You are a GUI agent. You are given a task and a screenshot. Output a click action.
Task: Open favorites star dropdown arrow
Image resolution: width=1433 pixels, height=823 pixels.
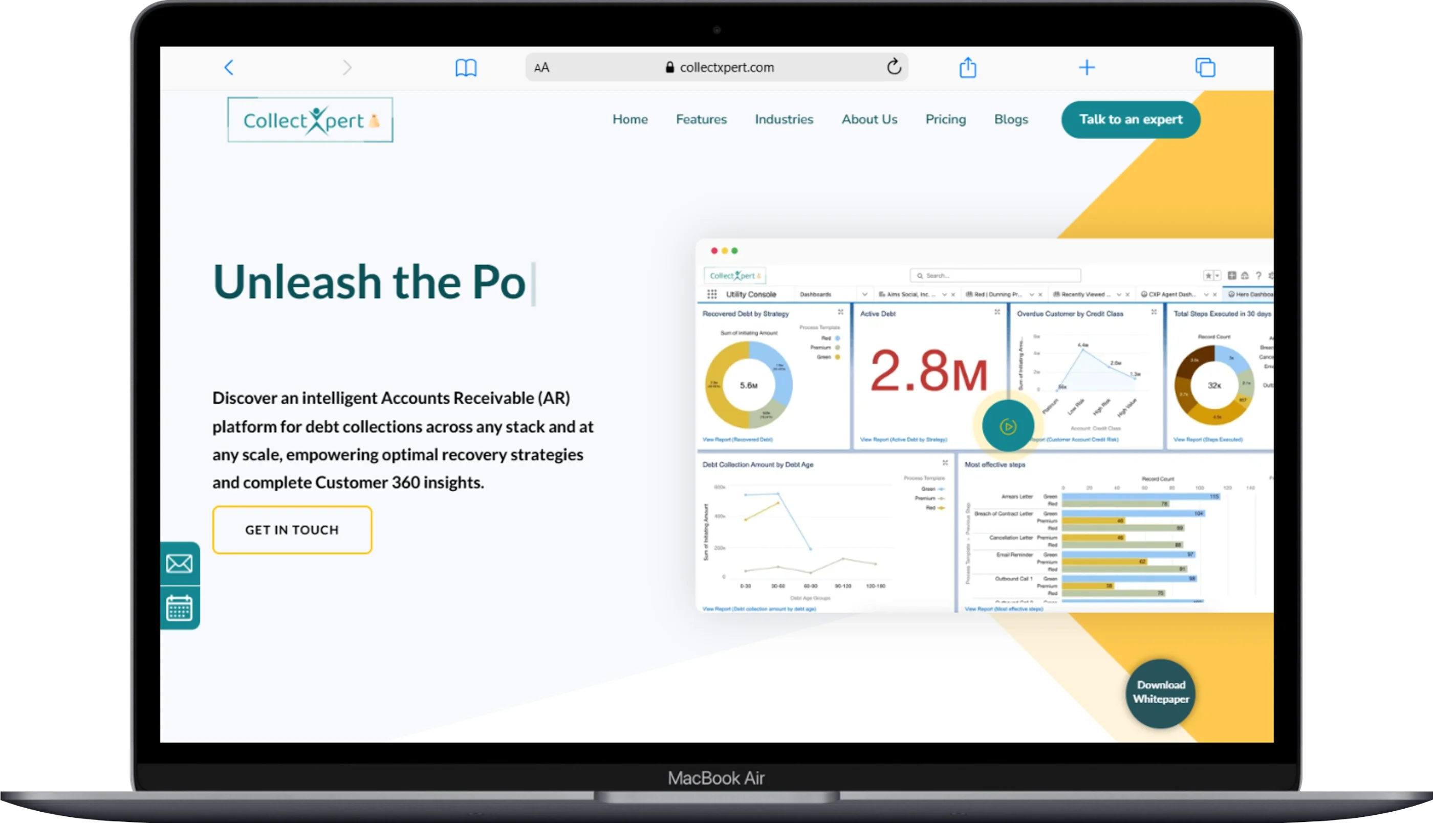tap(1217, 276)
